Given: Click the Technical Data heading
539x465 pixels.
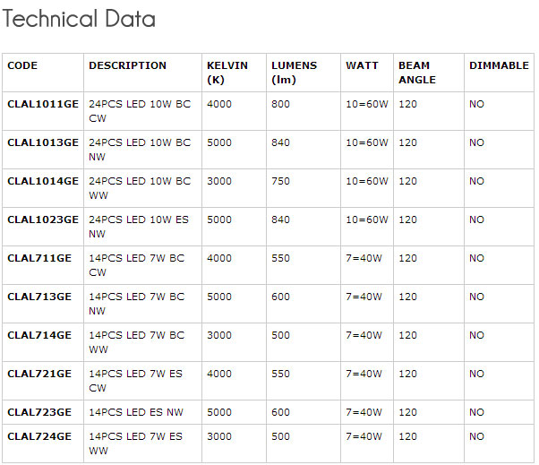Looking at the screenshot, I should pyautogui.click(x=80, y=19).
